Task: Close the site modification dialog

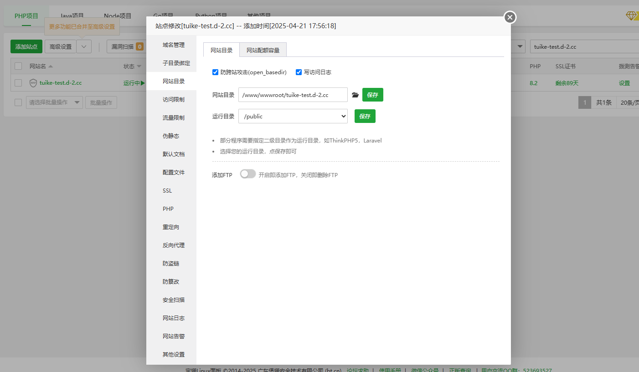Action: pyautogui.click(x=510, y=17)
